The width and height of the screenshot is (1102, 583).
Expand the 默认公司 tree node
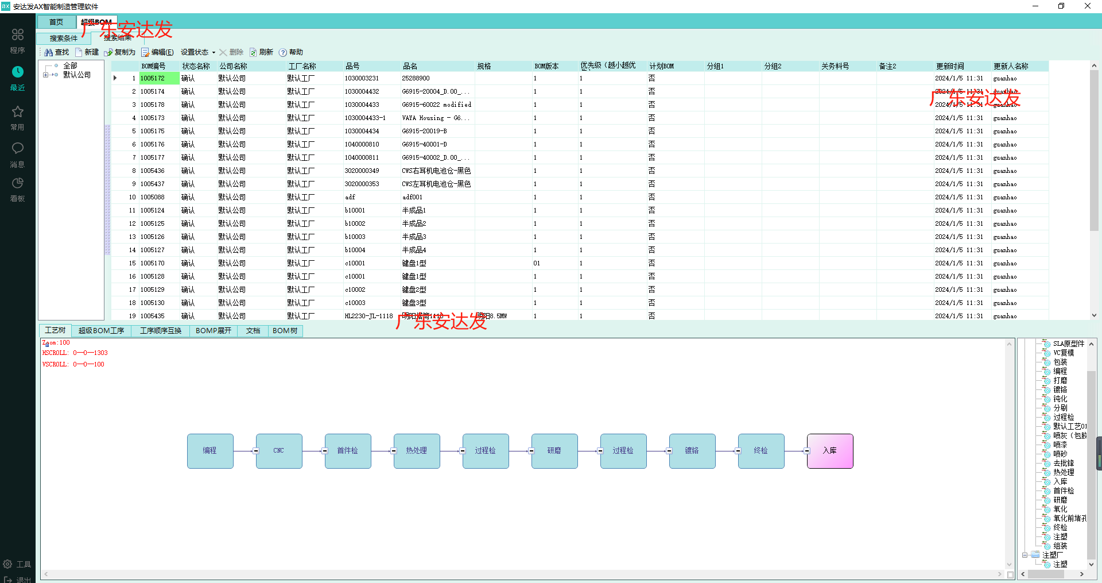pos(45,75)
